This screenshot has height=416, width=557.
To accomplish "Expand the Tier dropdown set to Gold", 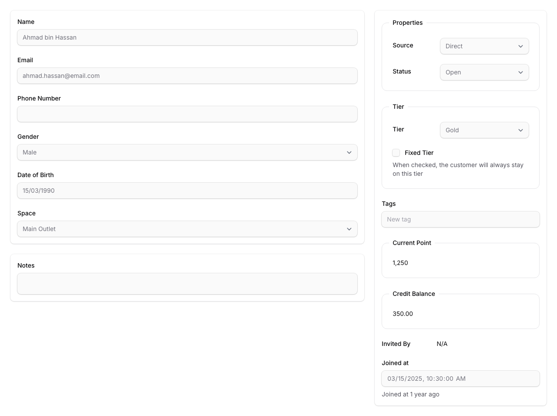I will tap(484, 130).
